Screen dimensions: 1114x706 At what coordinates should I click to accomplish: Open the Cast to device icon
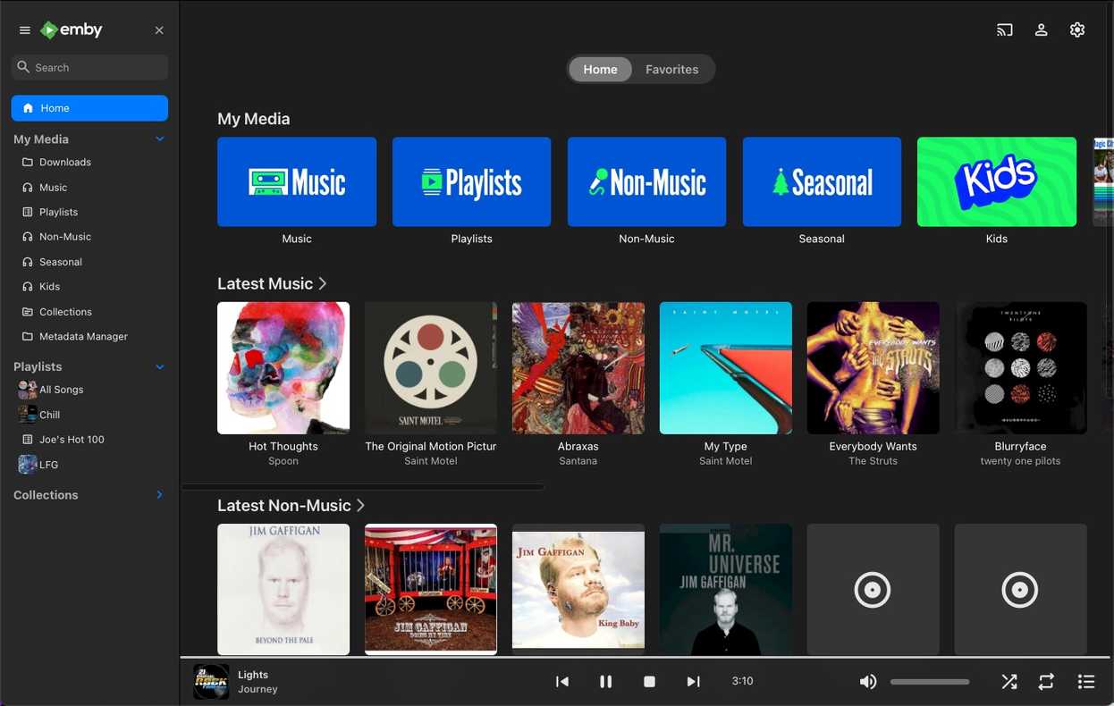click(1005, 29)
